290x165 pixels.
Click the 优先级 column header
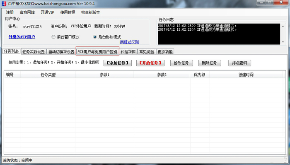pos(200,75)
